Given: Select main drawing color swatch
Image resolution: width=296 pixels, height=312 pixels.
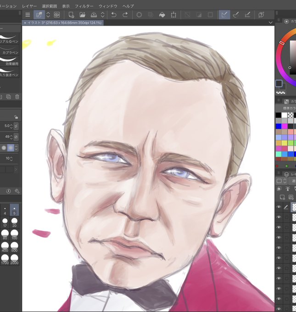Looking at the screenshot, I should [x=279, y=84].
